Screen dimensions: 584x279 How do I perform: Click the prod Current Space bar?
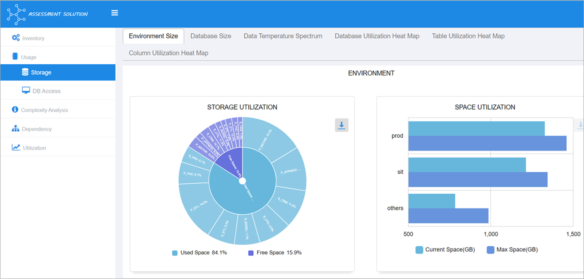[476, 129]
